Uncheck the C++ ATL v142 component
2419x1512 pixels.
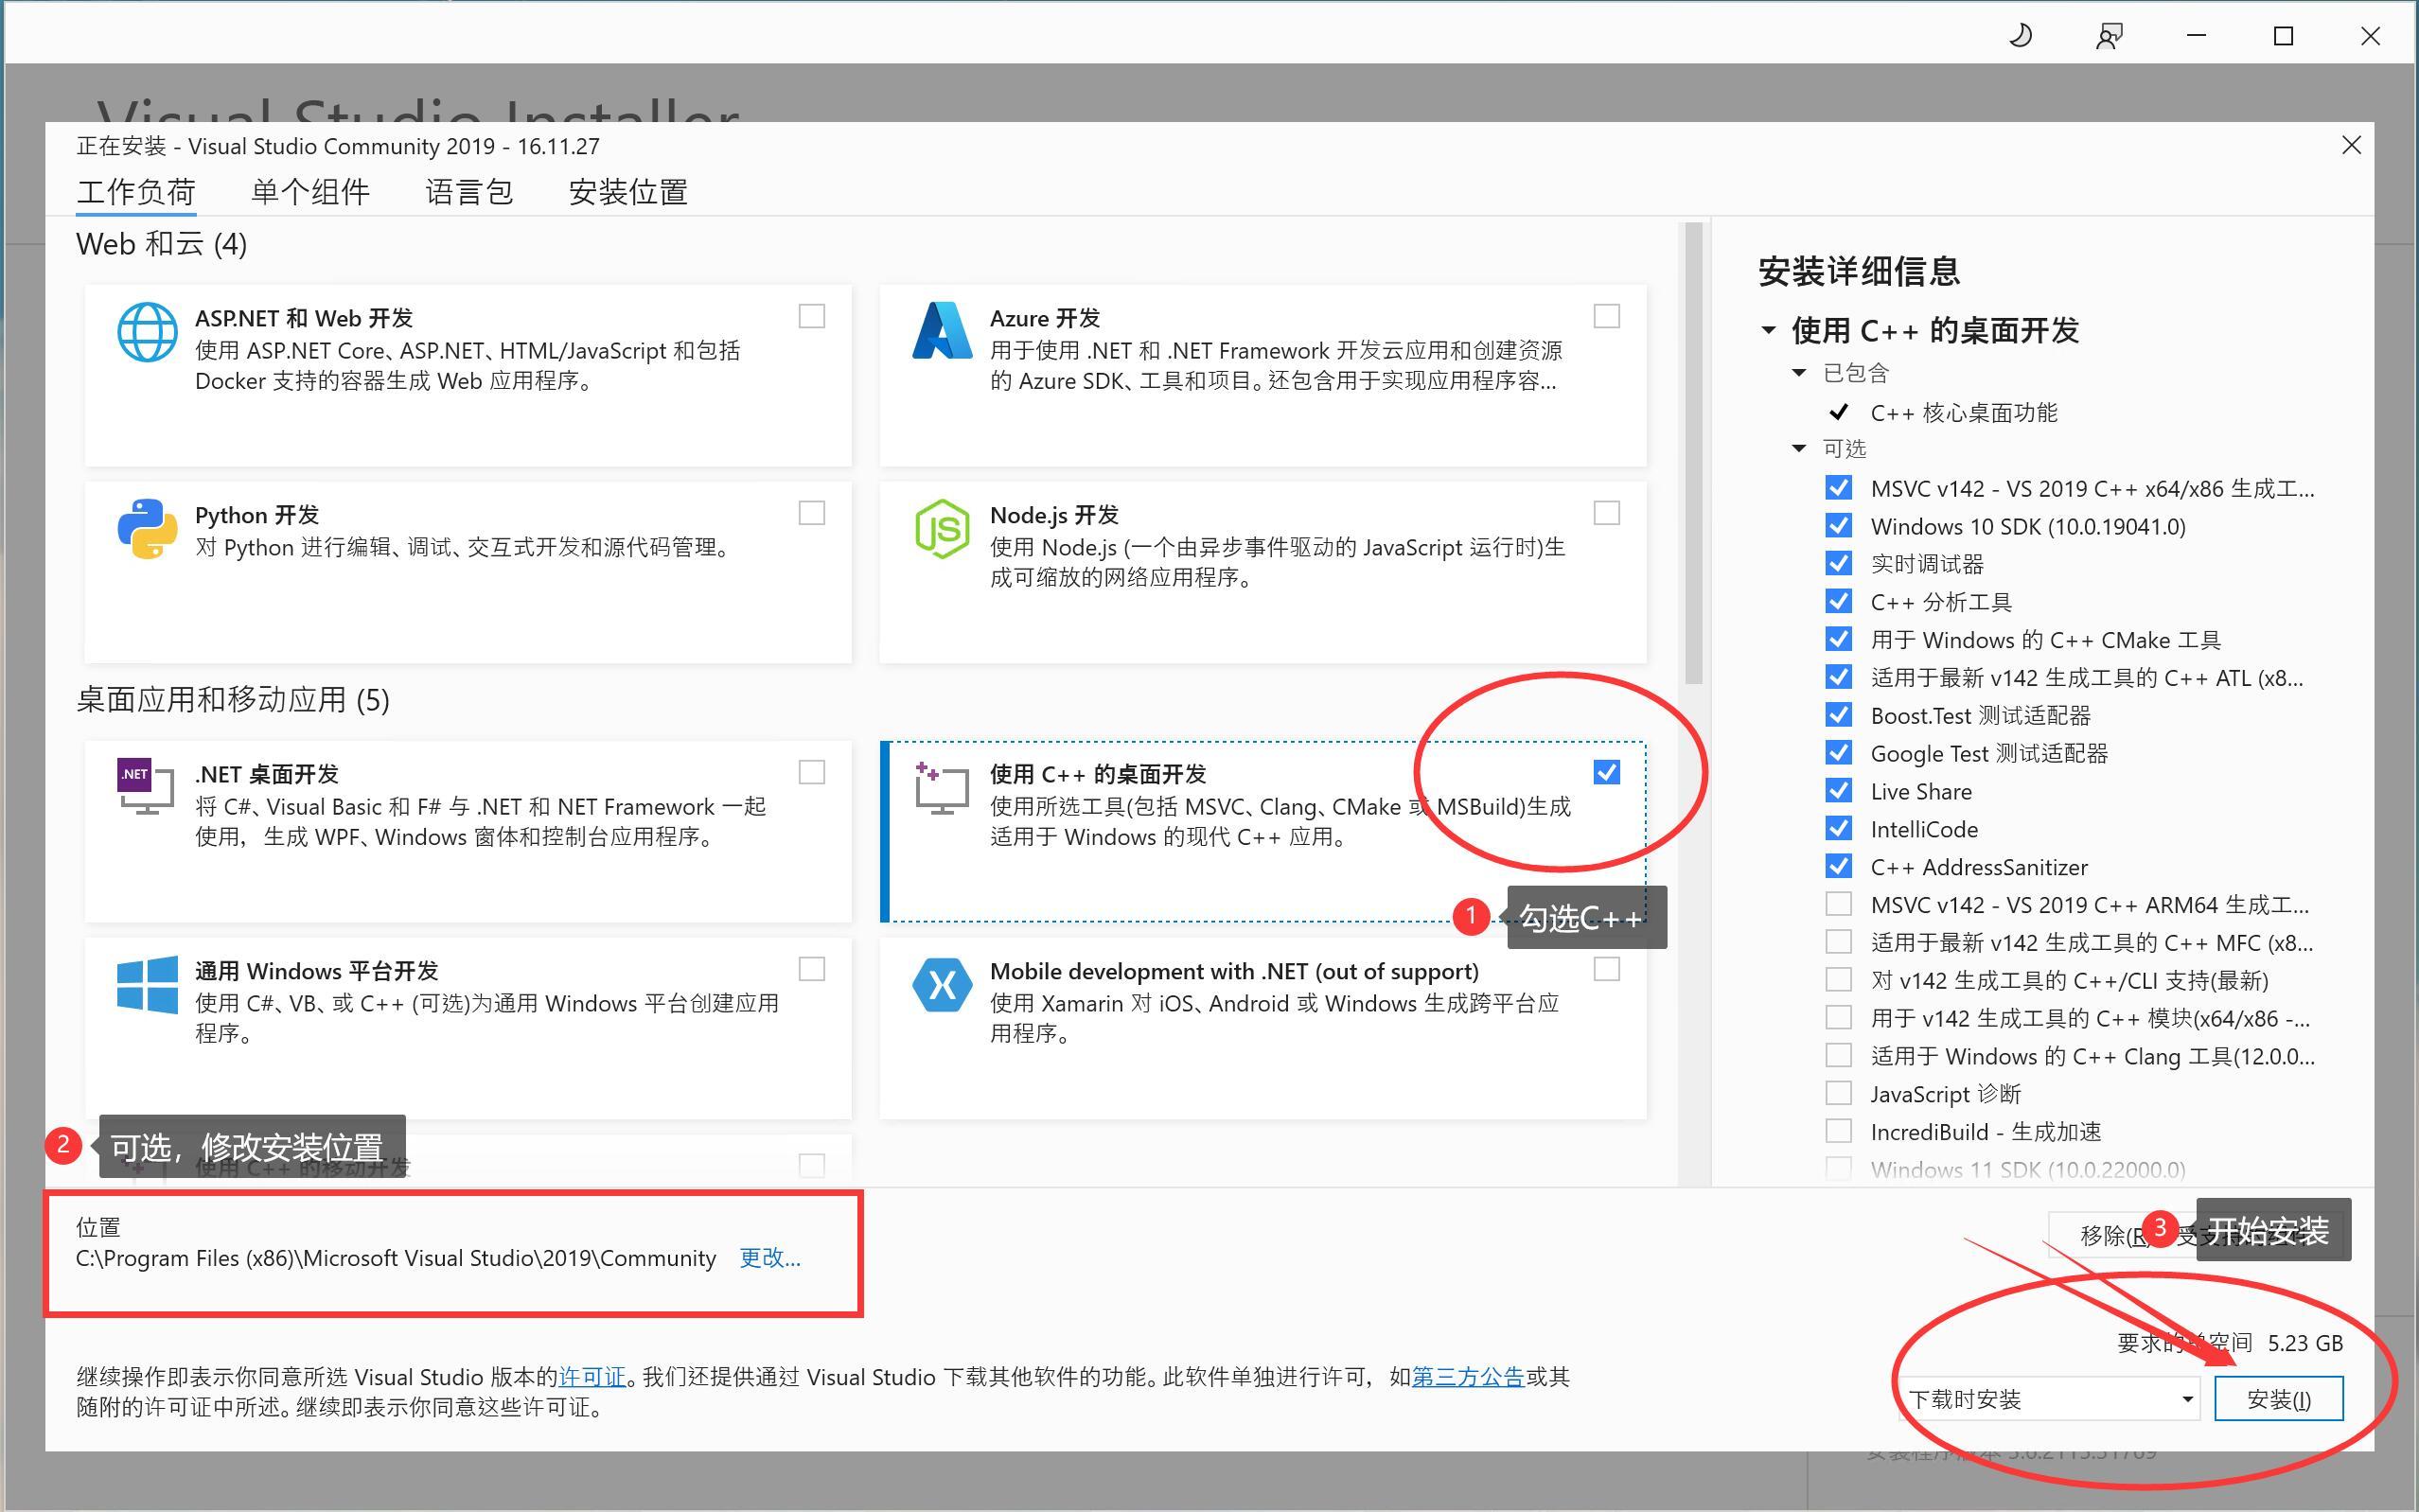coord(1838,677)
